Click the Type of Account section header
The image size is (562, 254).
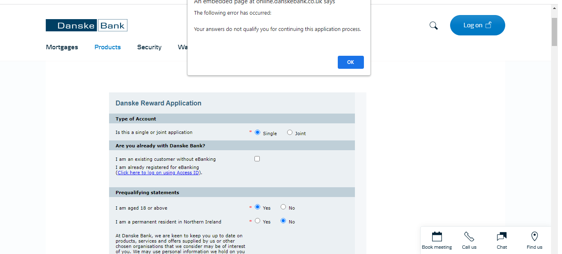[232, 118]
